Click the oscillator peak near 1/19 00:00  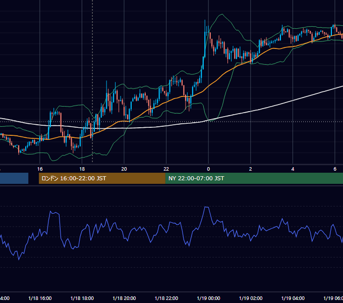pyautogui.click(x=206, y=207)
